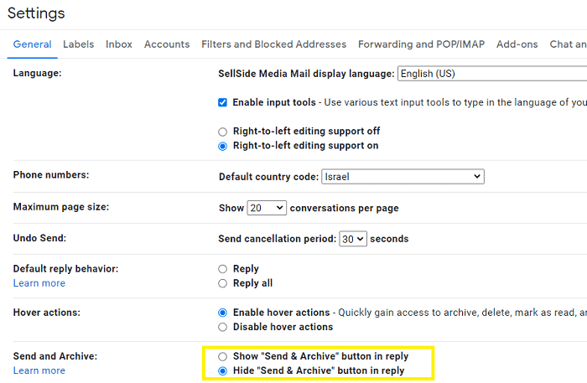The width and height of the screenshot is (587, 383).
Task: Select the General tab
Action: click(32, 44)
